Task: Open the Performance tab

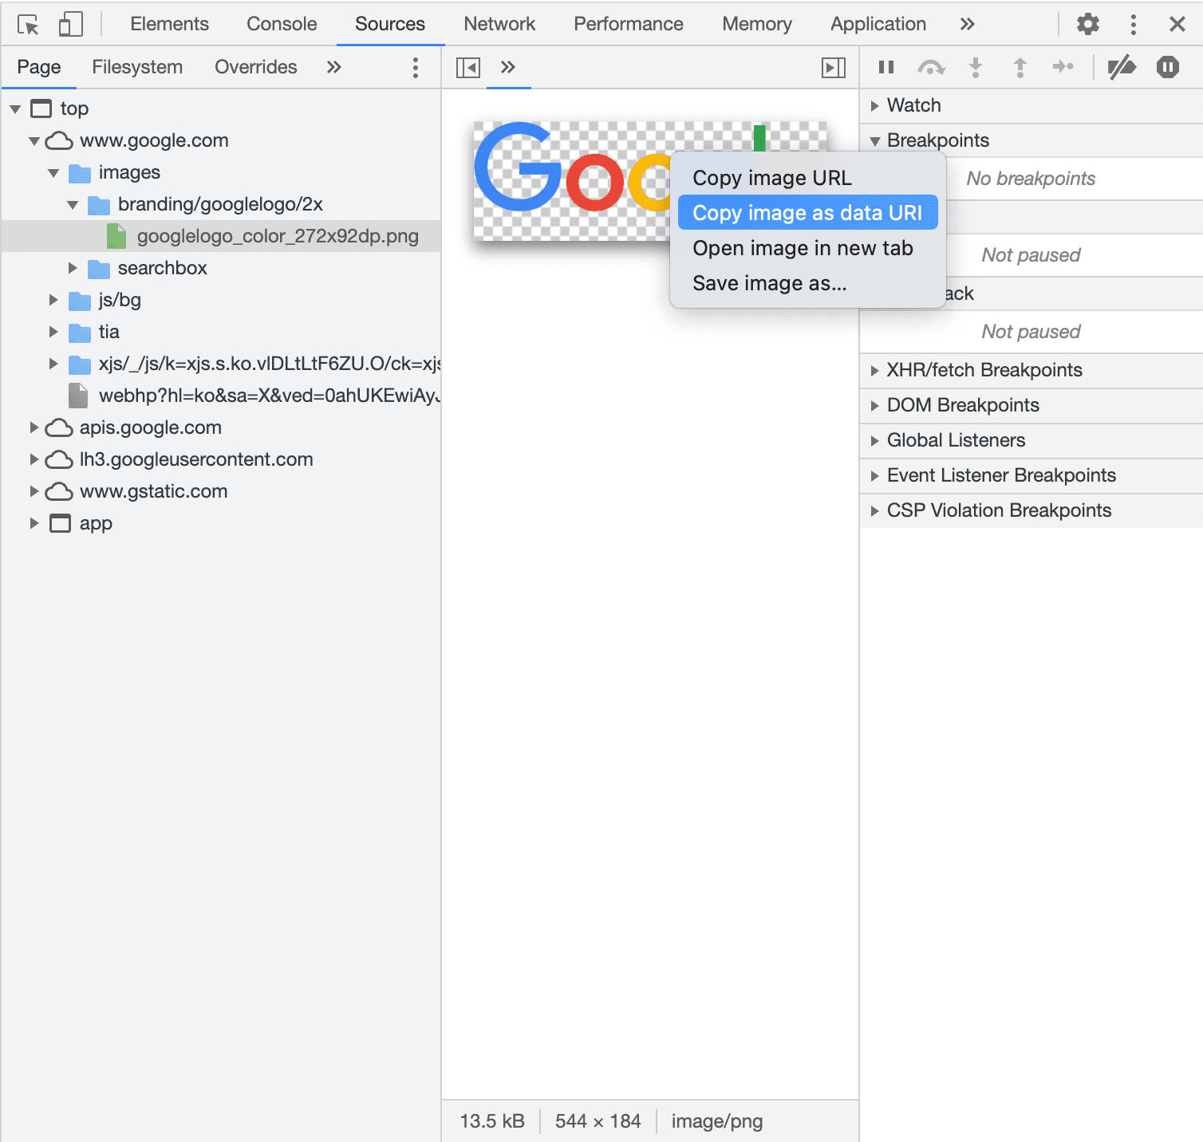Action: [629, 24]
